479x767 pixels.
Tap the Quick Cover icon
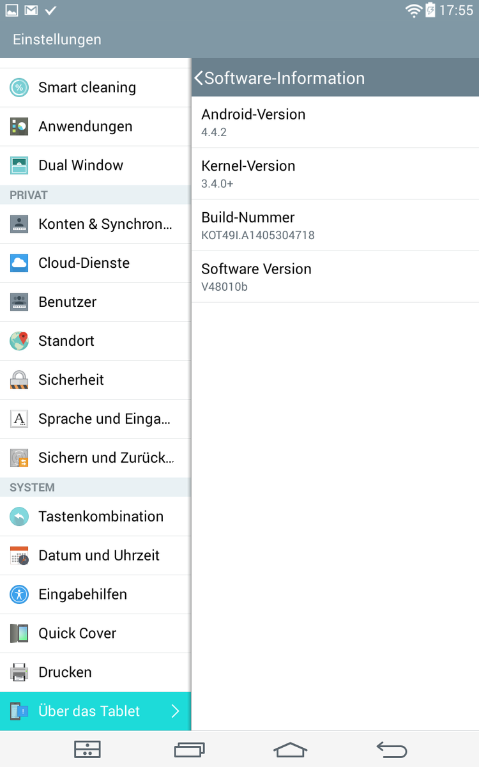pos(19,633)
